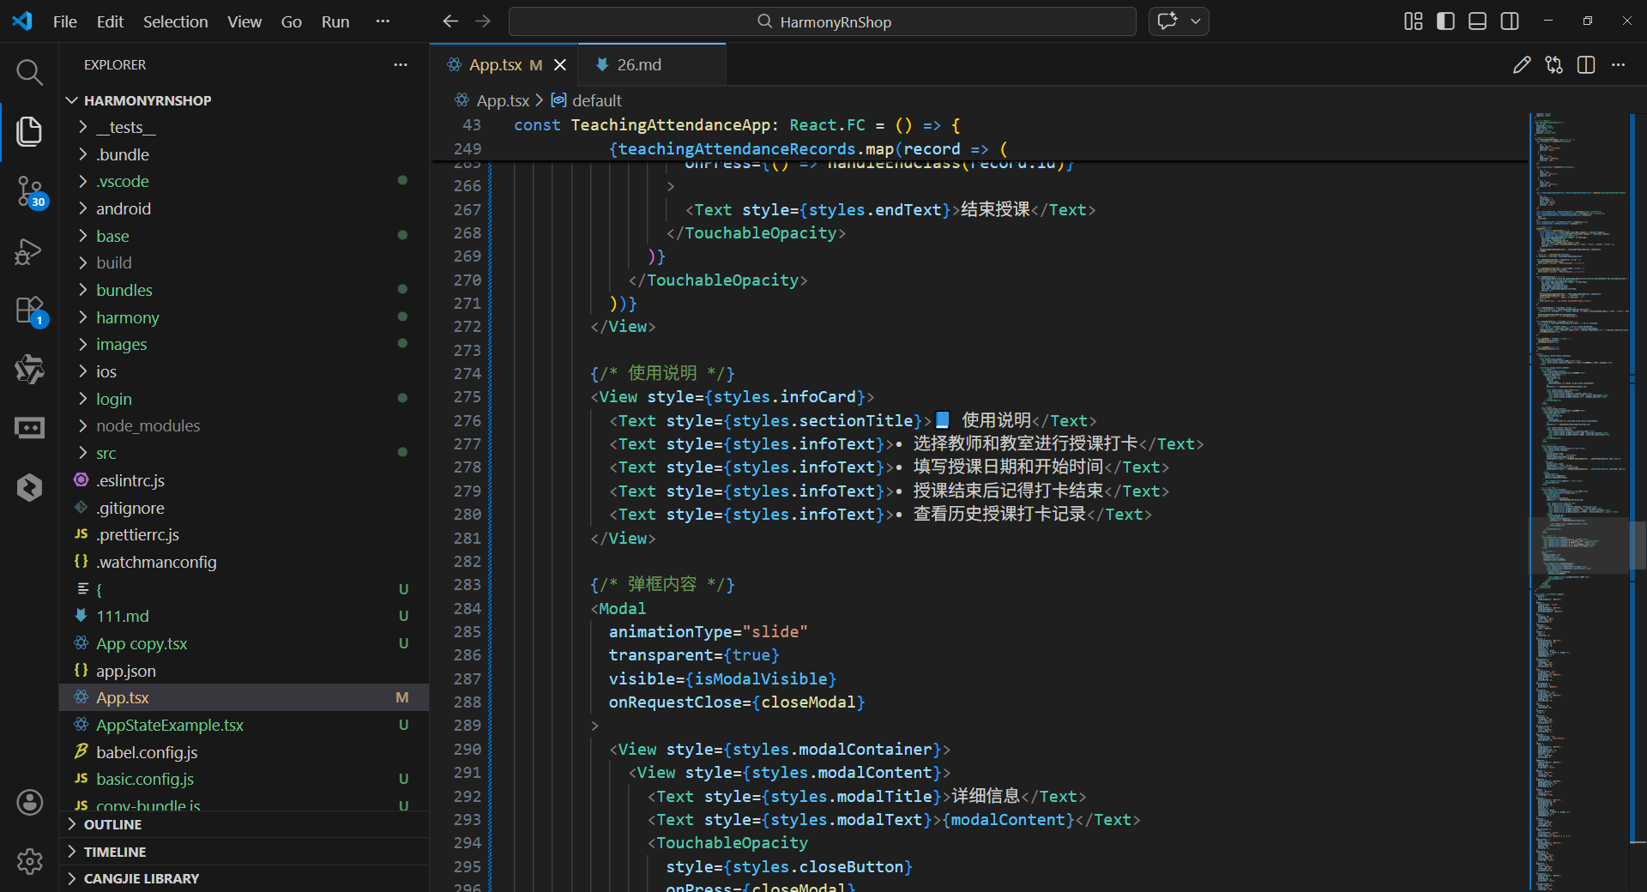Click the minimap code overview

(x=1578, y=502)
